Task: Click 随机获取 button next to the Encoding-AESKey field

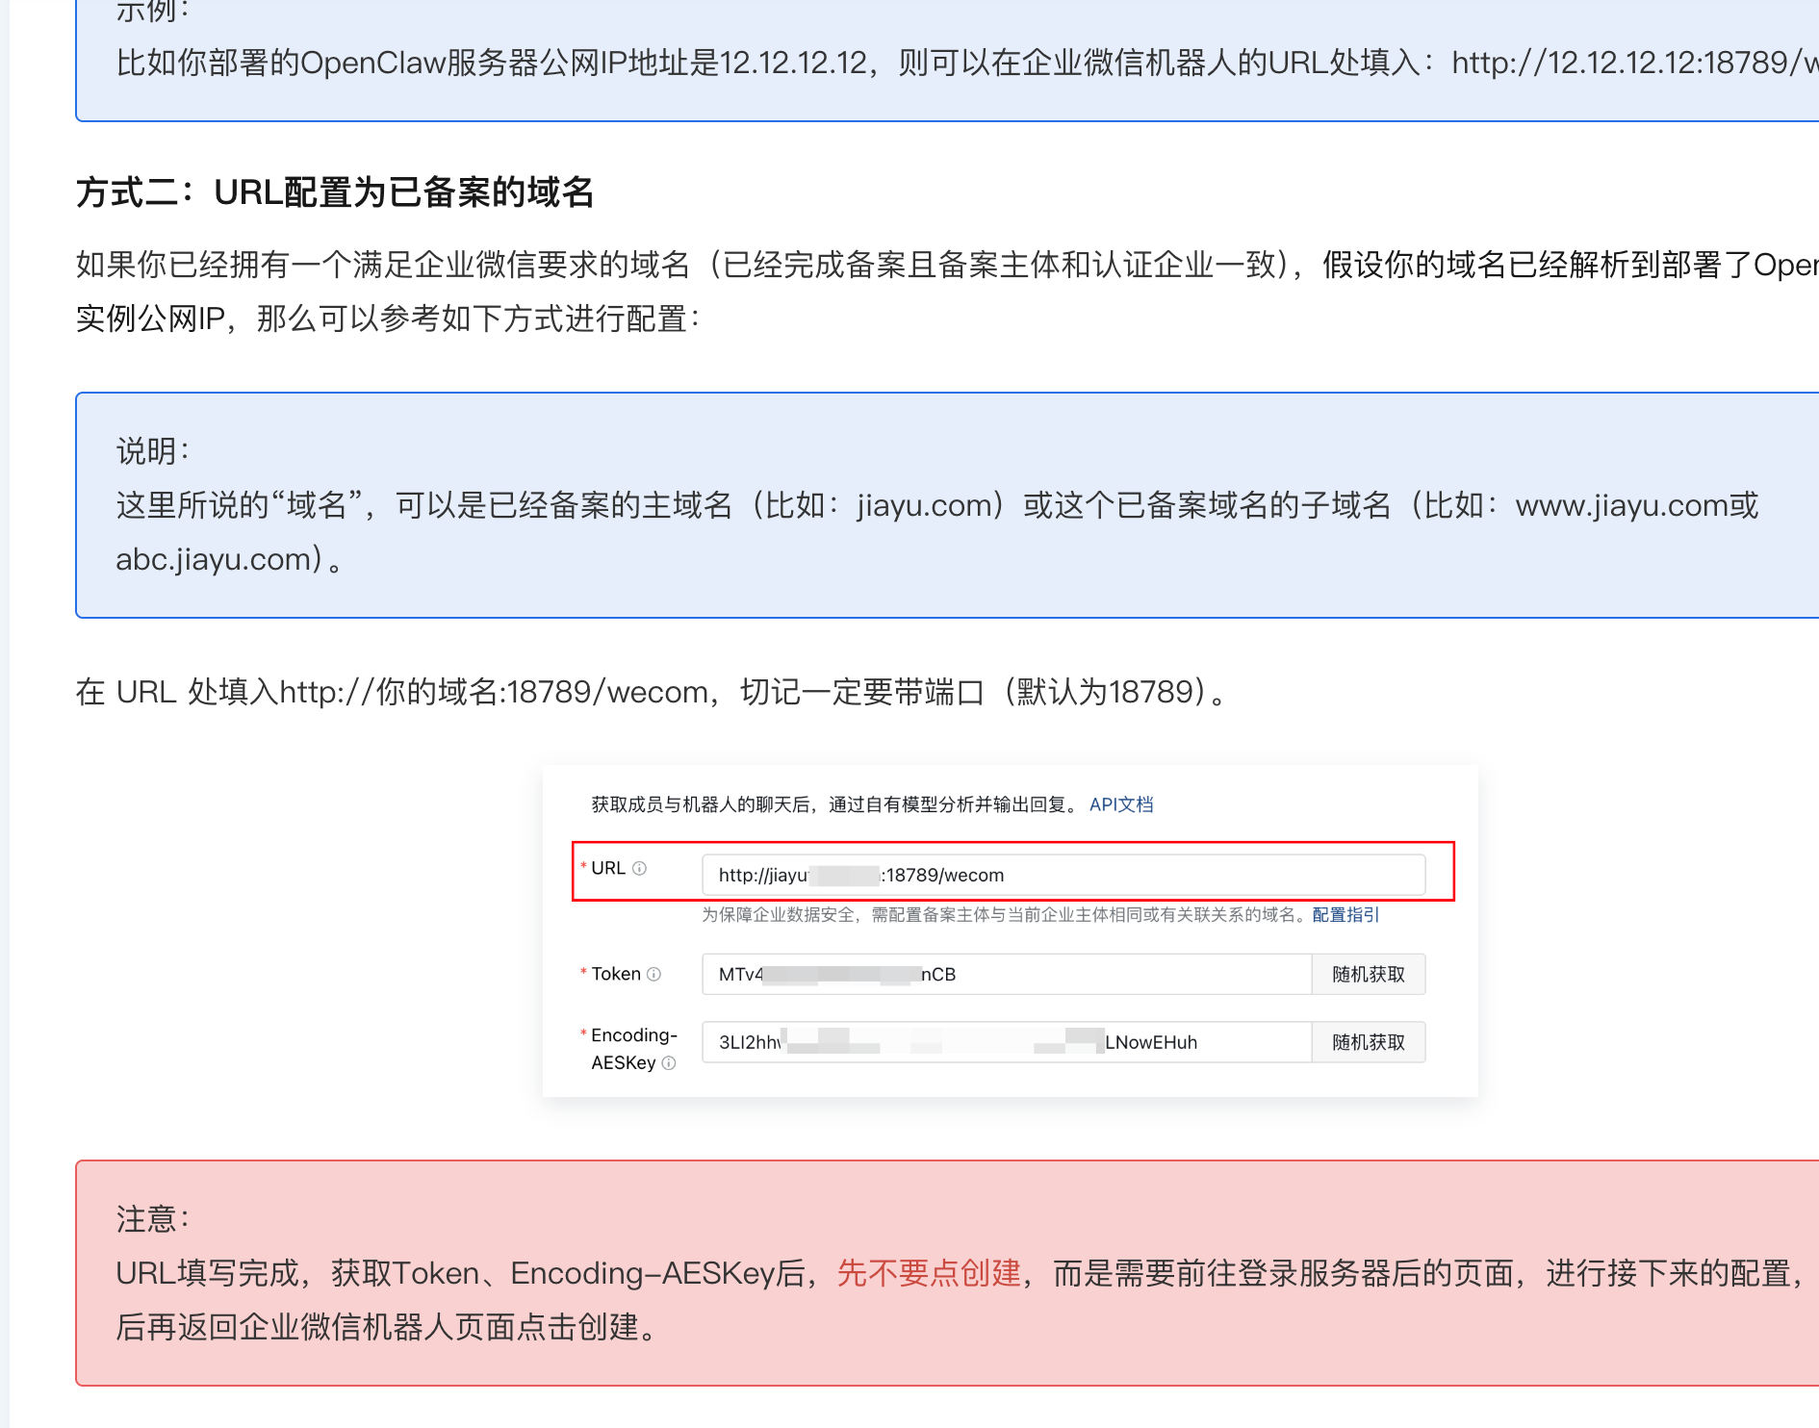Action: tap(1368, 1041)
